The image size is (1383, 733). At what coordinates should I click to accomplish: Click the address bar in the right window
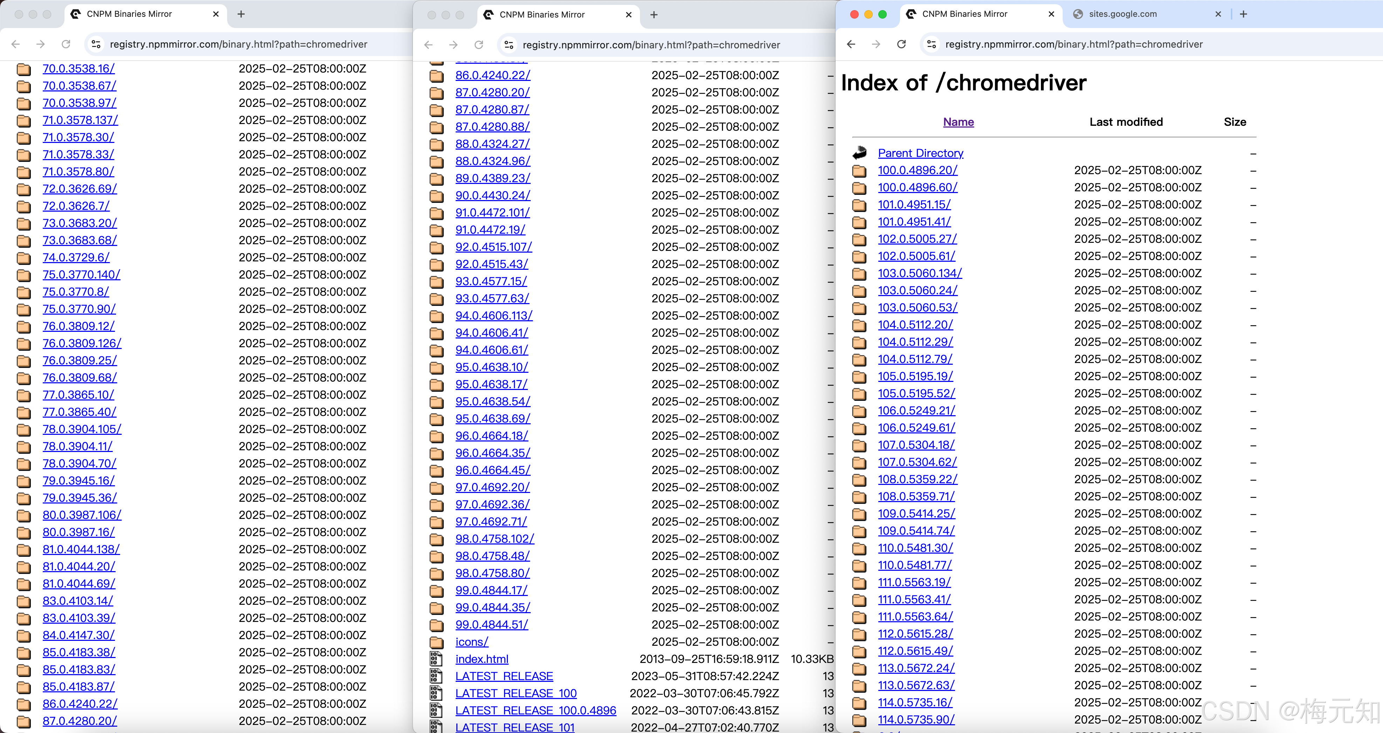pos(1074,44)
